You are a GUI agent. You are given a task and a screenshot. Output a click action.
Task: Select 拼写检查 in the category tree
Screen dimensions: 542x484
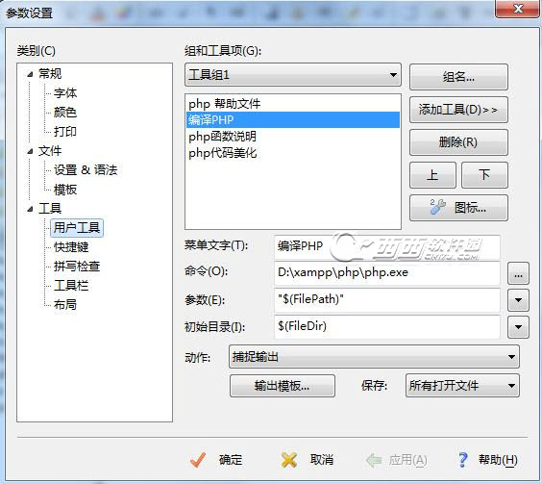click(77, 267)
